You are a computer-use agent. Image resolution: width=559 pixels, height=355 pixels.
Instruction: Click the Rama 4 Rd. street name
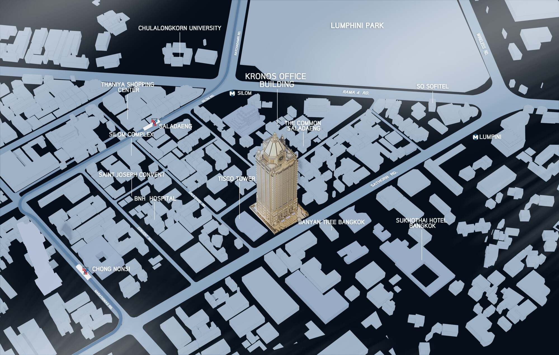coord(356,92)
